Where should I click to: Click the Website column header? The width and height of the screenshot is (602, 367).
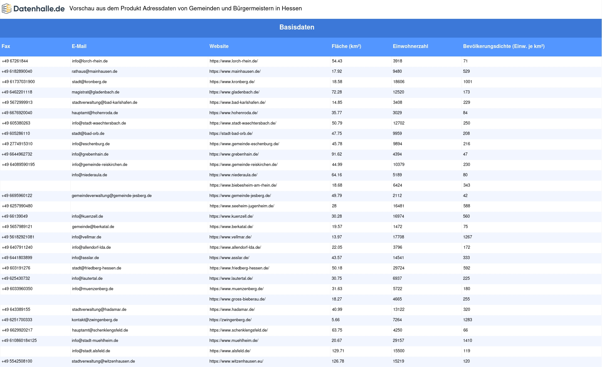[219, 46]
